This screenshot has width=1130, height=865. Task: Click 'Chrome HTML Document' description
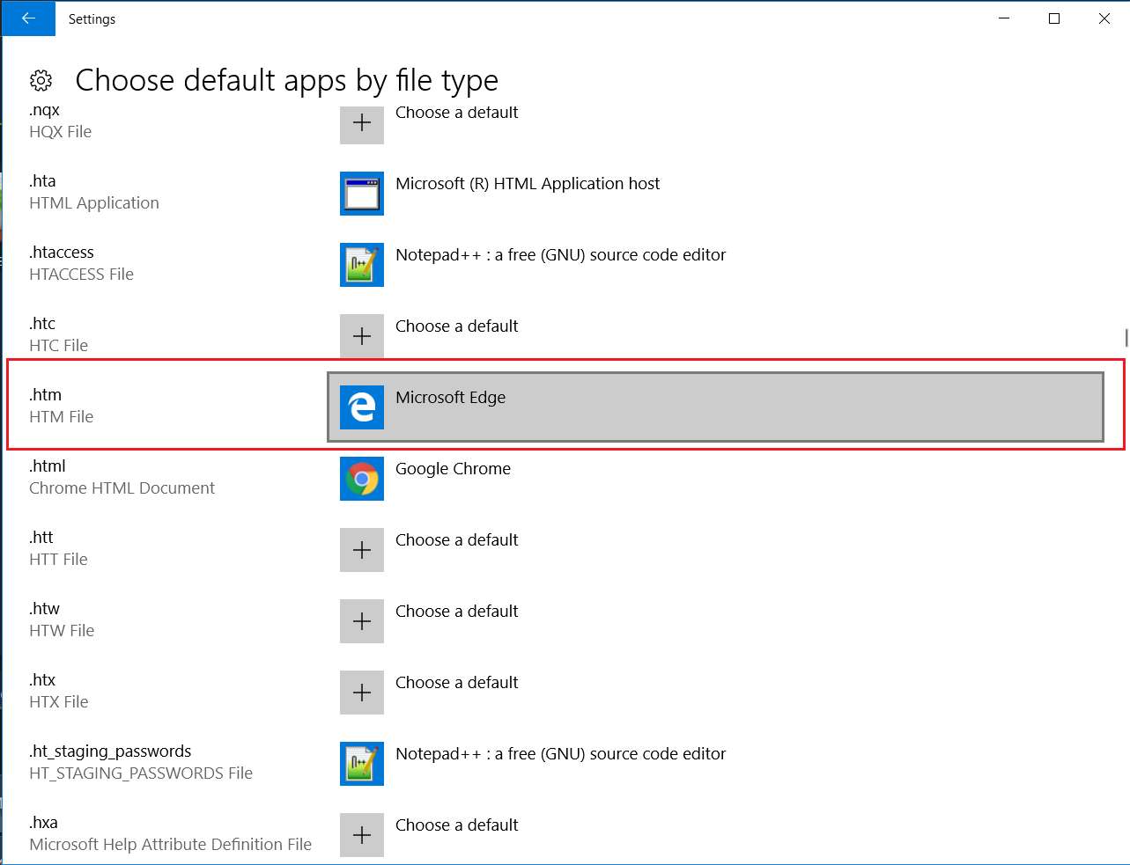[122, 488]
